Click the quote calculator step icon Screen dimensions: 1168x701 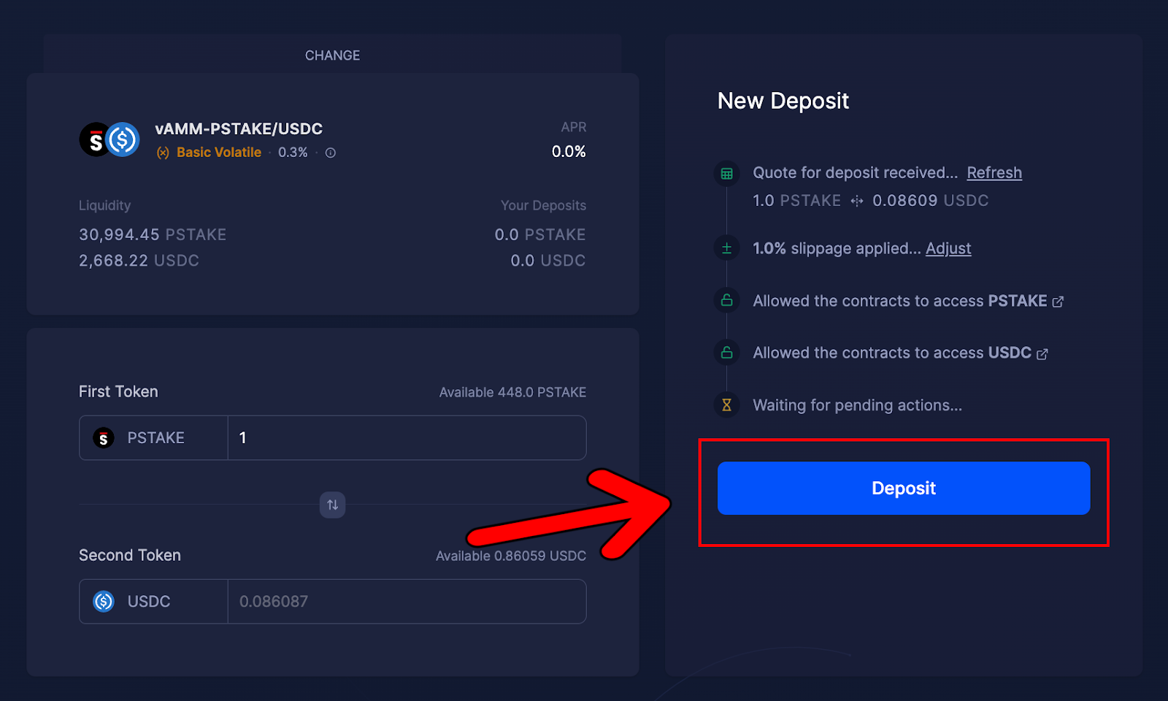pyautogui.click(x=726, y=174)
